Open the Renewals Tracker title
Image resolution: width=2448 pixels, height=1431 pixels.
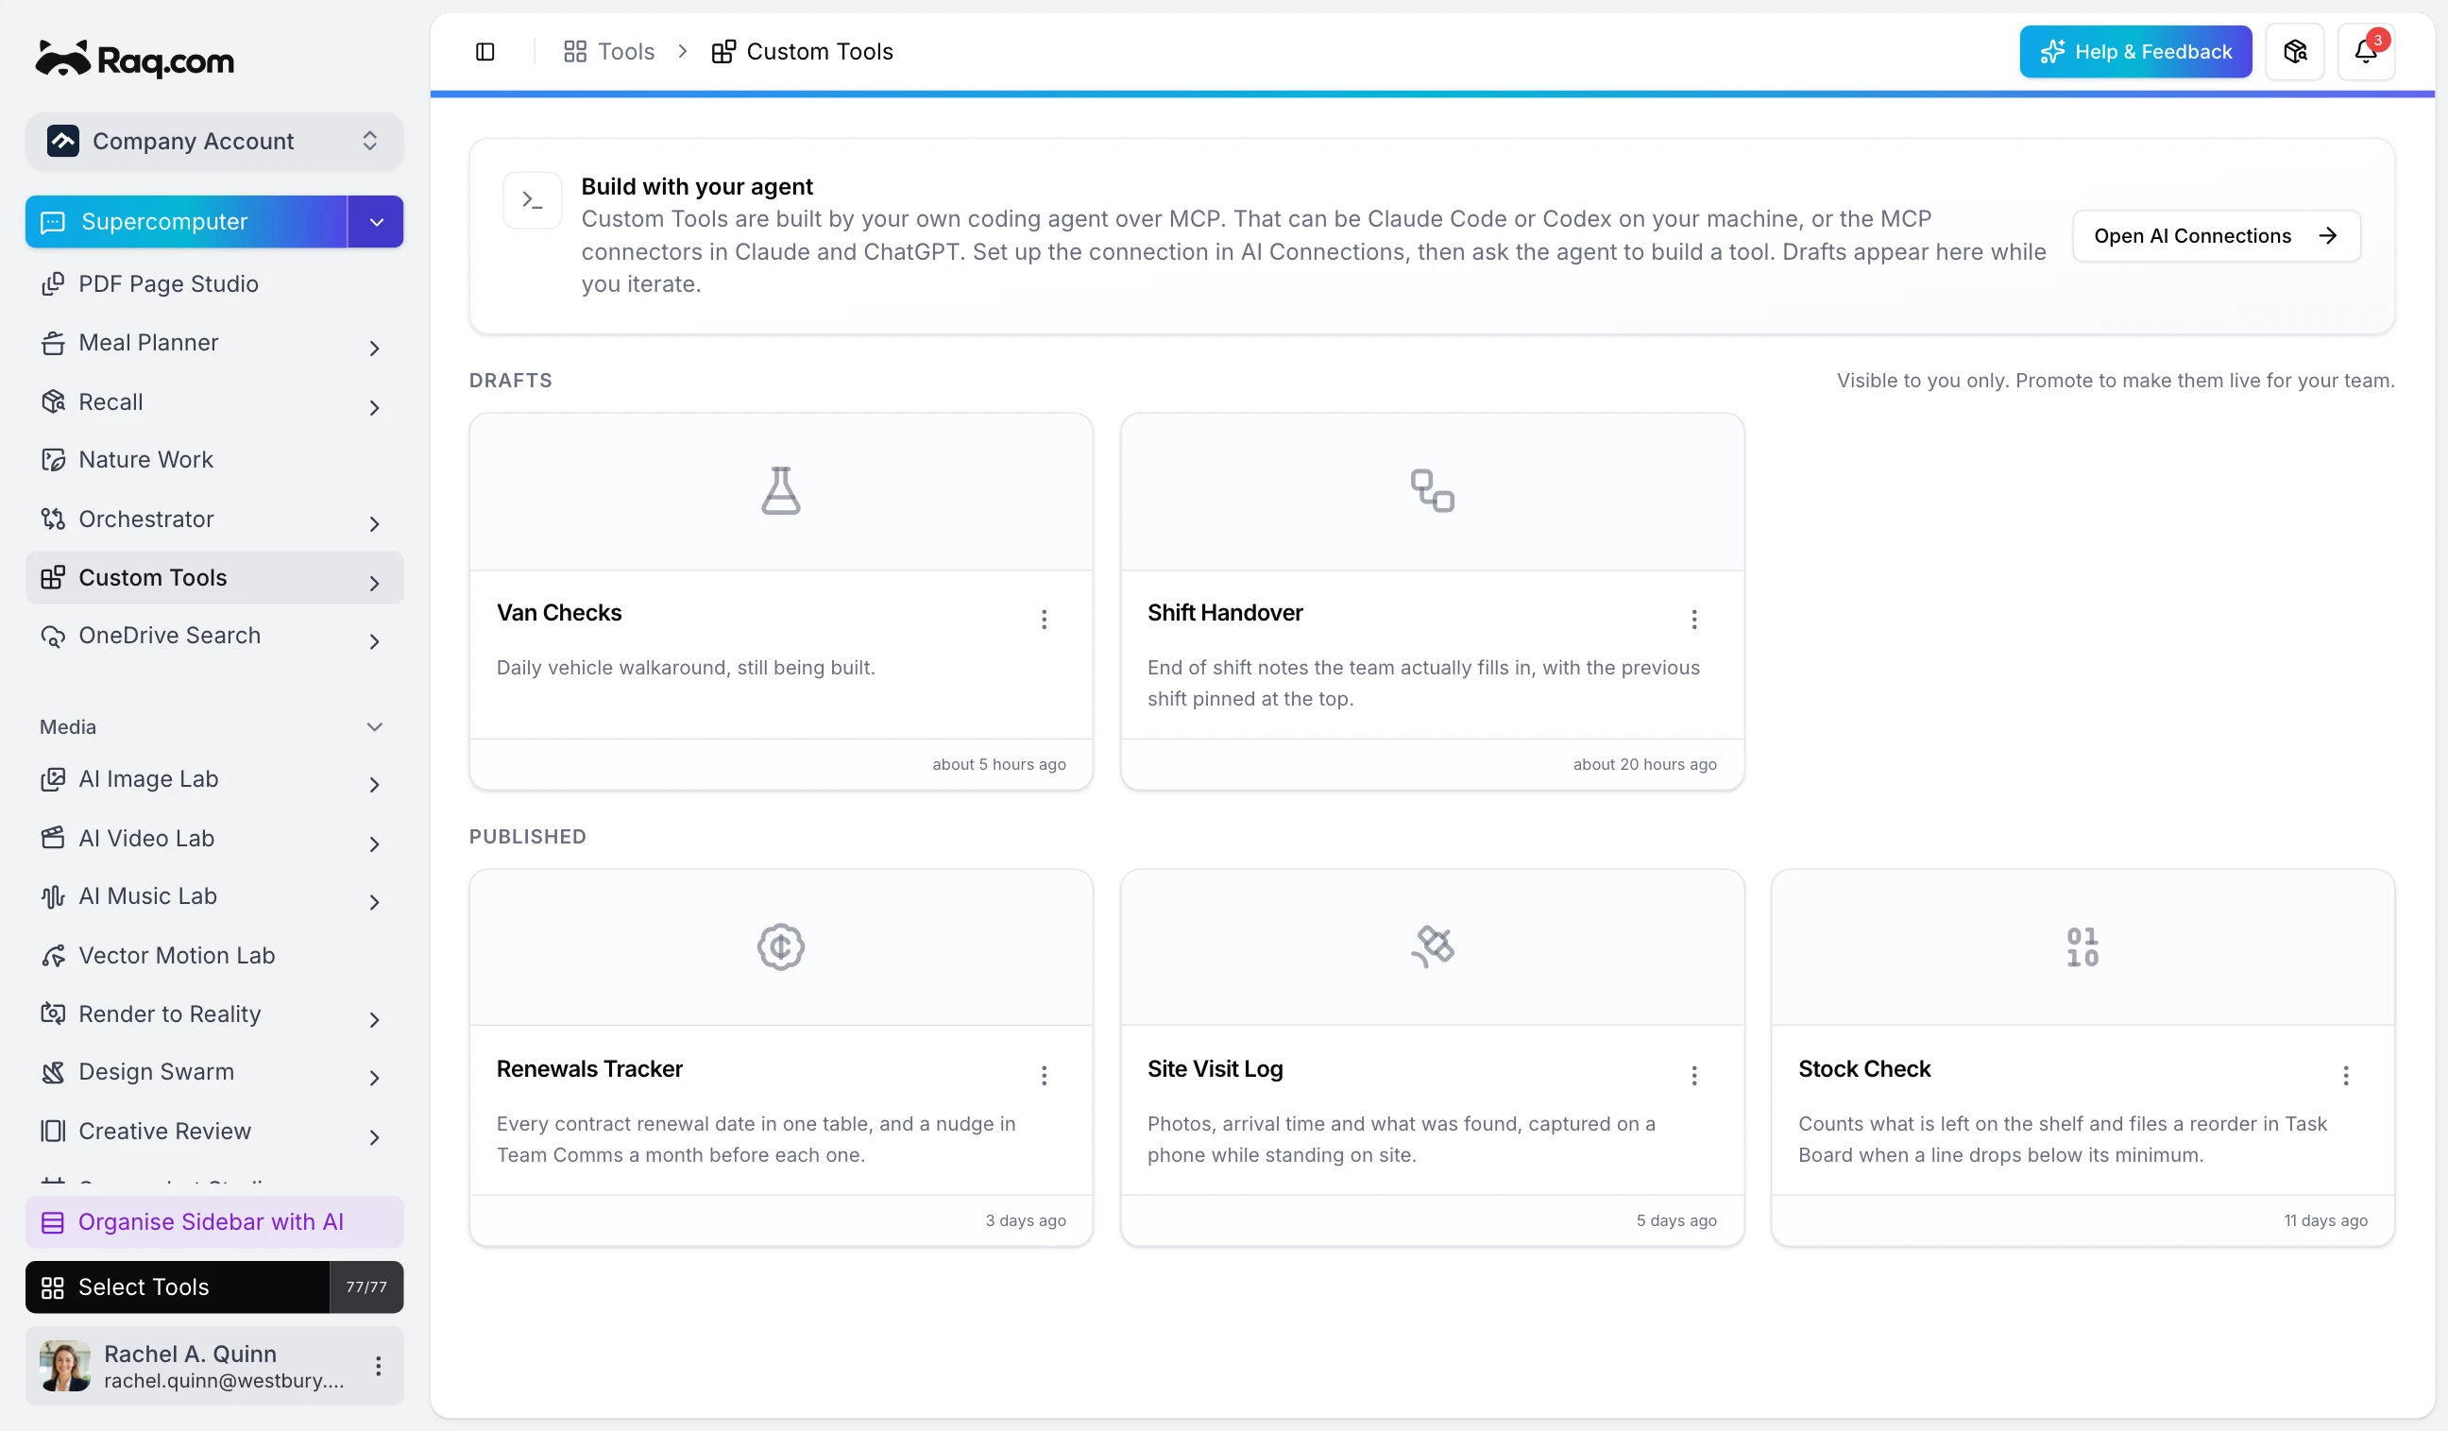(x=588, y=1067)
